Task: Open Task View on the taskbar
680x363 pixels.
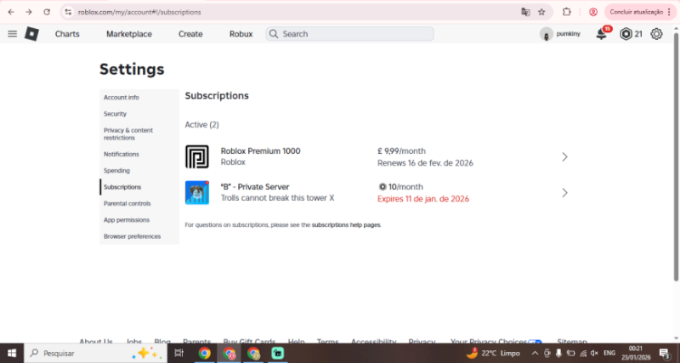Action: point(178,353)
